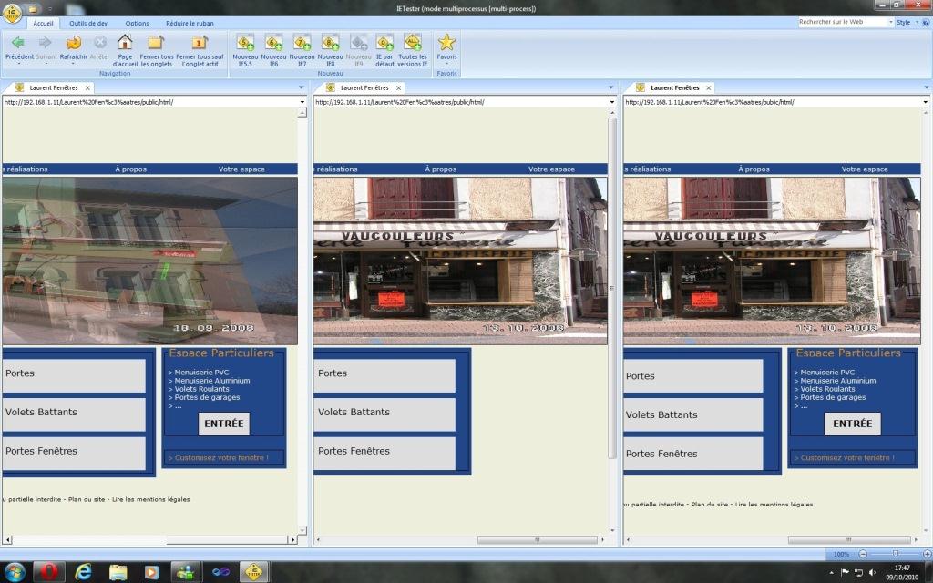Go to Page d'accueil home icon
Image resolution: width=933 pixels, height=583 pixels.
click(124, 42)
